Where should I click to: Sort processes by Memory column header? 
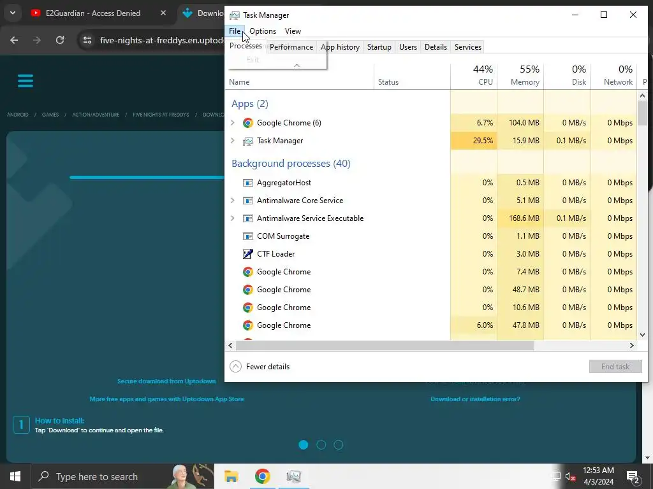click(520, 76)
